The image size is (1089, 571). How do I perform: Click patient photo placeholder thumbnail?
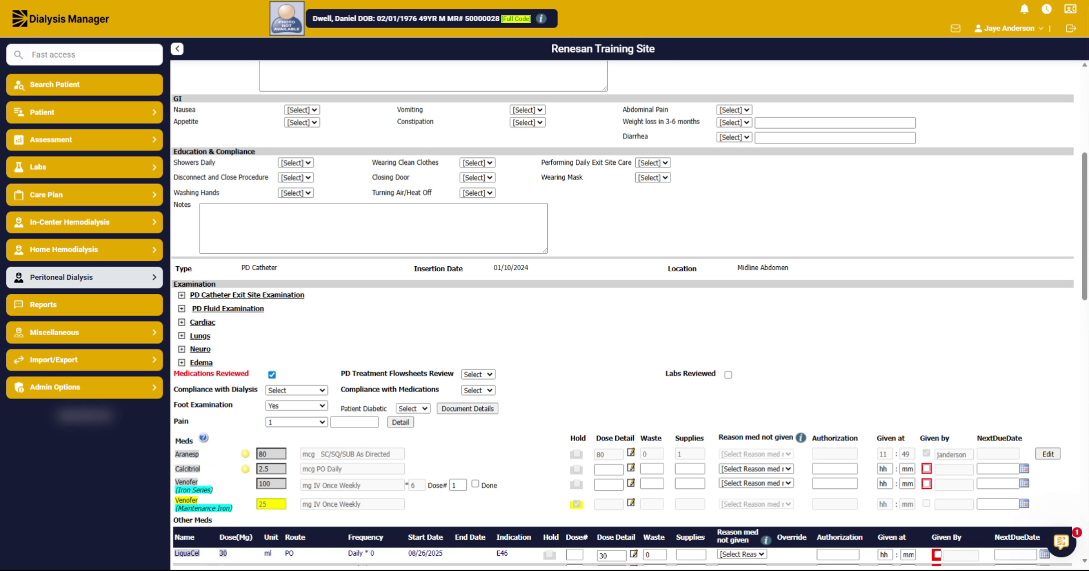coord(287,19)
